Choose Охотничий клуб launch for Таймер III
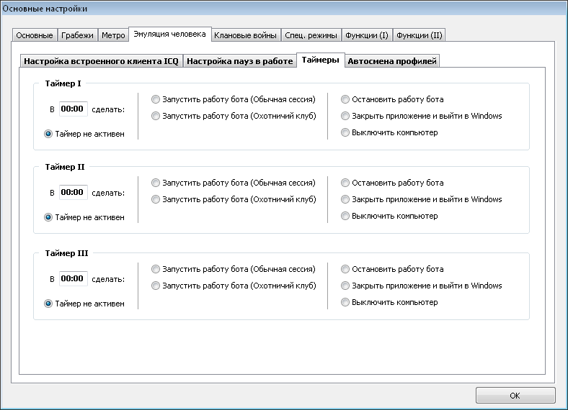Screen dimensions: 568x410 234,286
